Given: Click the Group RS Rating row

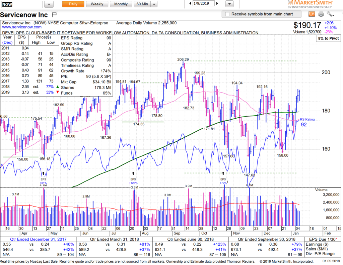Looking at the screenshot, I should click(x=86, y=43).
